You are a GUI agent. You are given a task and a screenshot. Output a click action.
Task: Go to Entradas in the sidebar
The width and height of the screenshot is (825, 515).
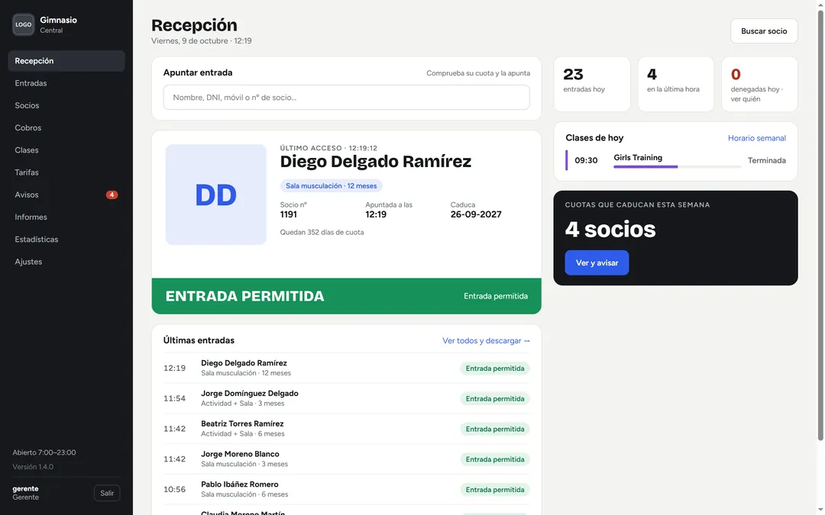pyautogui.click(x=66, y=83)
